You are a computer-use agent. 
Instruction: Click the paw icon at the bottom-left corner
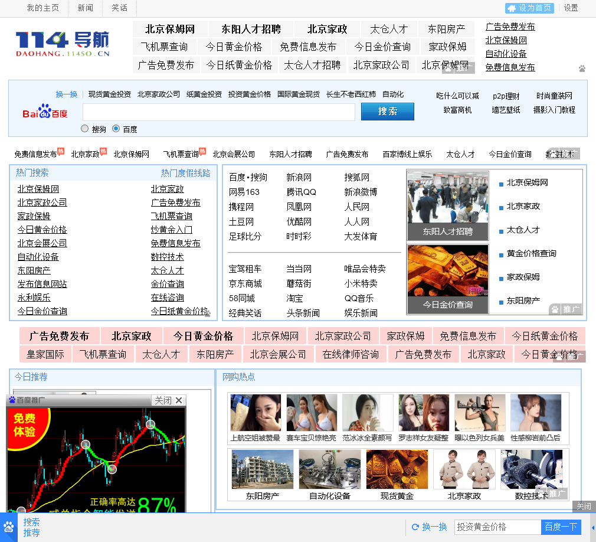(x=9, y=527)
